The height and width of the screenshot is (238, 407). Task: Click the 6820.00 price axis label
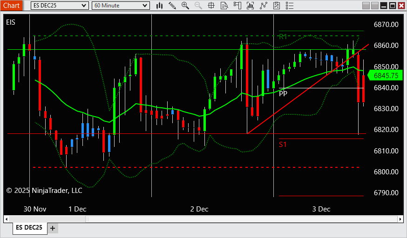pyautogui.click(x=386, y=130)
